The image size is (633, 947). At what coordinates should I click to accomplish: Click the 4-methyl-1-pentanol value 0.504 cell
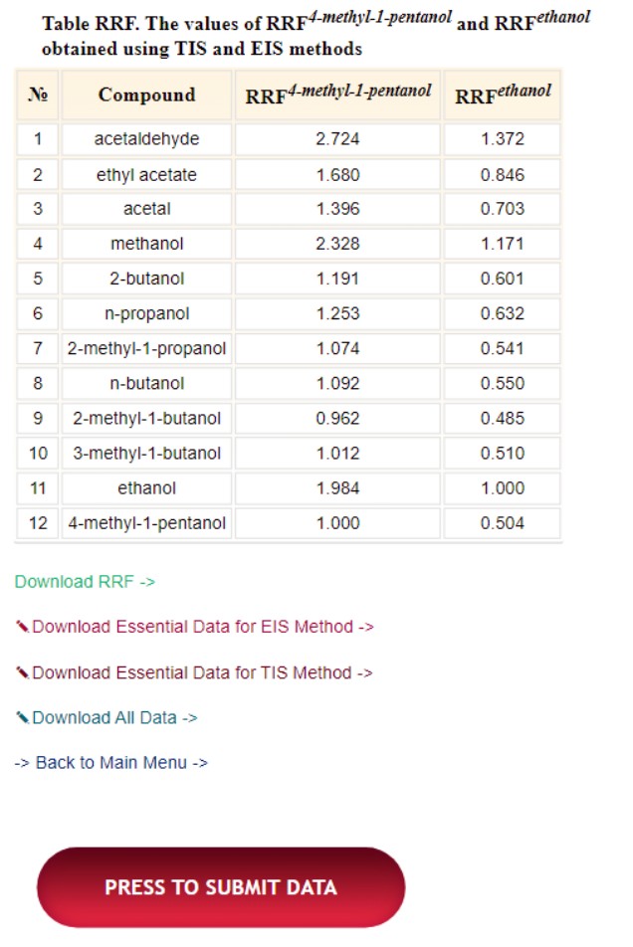pyautogui.click(x=502, y=523)
